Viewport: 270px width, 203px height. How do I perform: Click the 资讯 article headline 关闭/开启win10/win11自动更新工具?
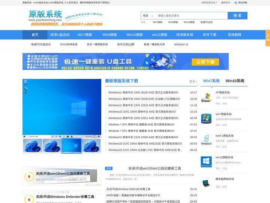[x=154, y=168]
